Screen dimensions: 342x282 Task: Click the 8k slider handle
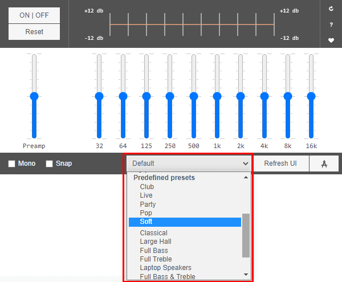pyautogui.click(x=288, y=96)
